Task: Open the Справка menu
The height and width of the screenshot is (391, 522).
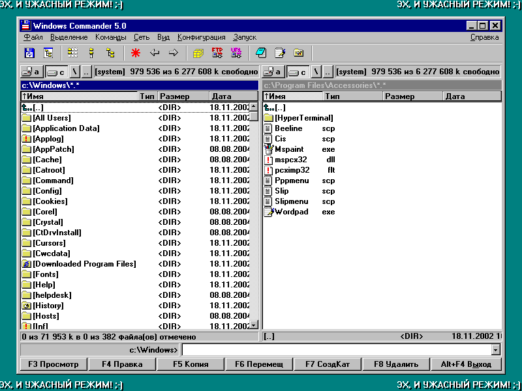Action: click(484, 37)
